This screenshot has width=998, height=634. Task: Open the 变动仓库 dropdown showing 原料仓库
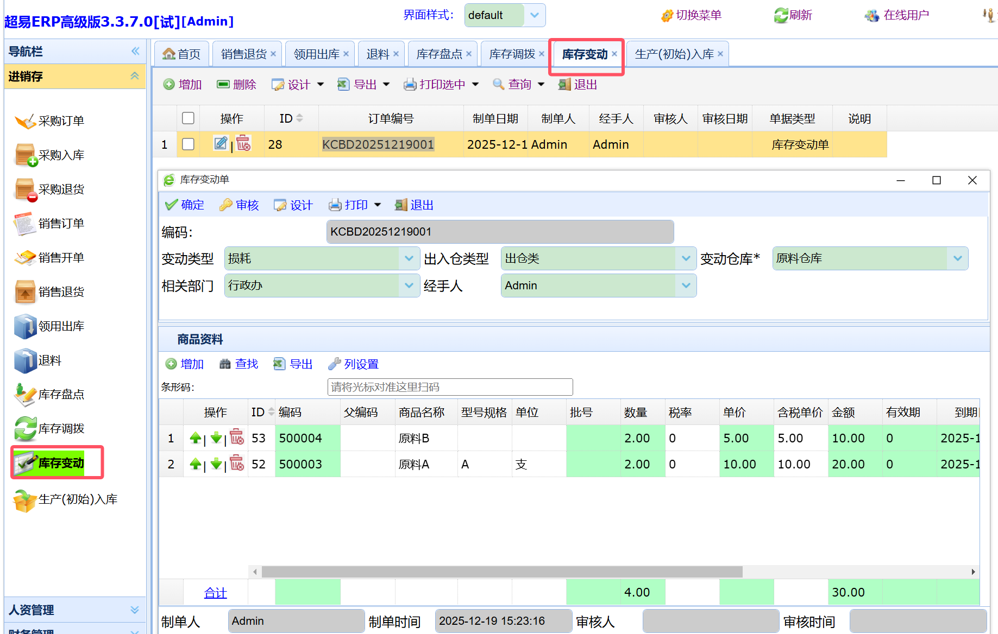click(x=957, y=259)
